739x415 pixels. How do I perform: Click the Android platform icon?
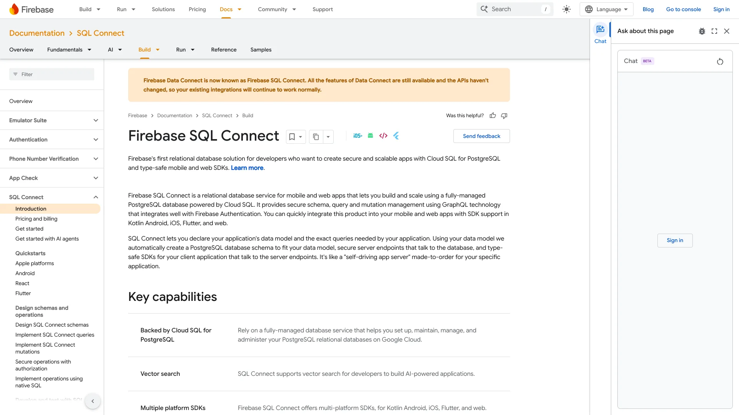click(370, 136)
